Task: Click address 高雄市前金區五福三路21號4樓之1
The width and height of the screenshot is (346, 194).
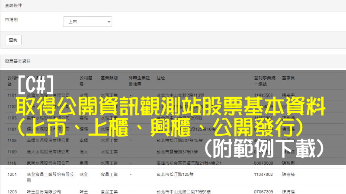Action: coord(189,163)
